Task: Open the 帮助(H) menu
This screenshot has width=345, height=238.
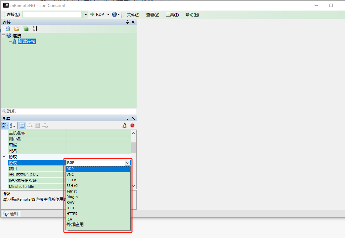Action: 192,15
